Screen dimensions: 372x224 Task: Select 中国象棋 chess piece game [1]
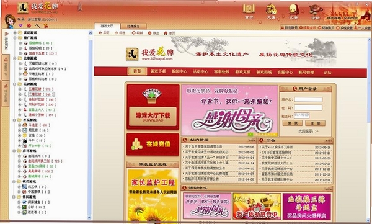[x=36, y=192]
